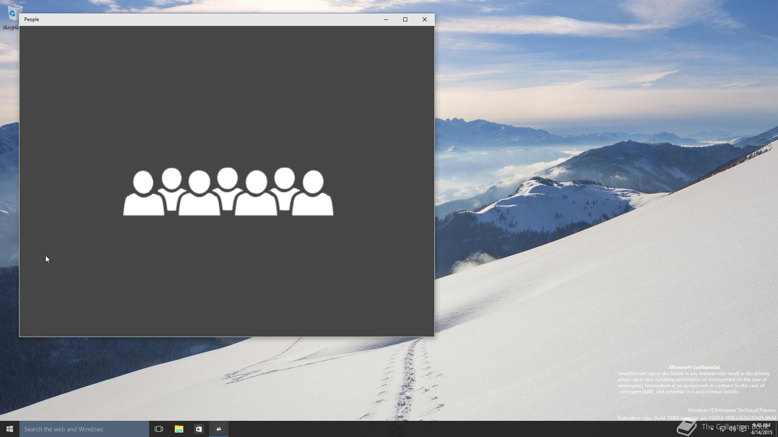Screen dimensions: 778x437
Task: Open the volume control tray icon
Action: (x=733, y=429)
